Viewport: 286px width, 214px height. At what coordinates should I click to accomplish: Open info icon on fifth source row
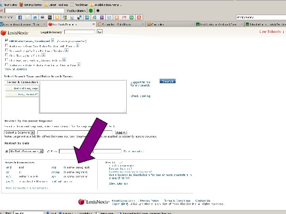point(64,60)
